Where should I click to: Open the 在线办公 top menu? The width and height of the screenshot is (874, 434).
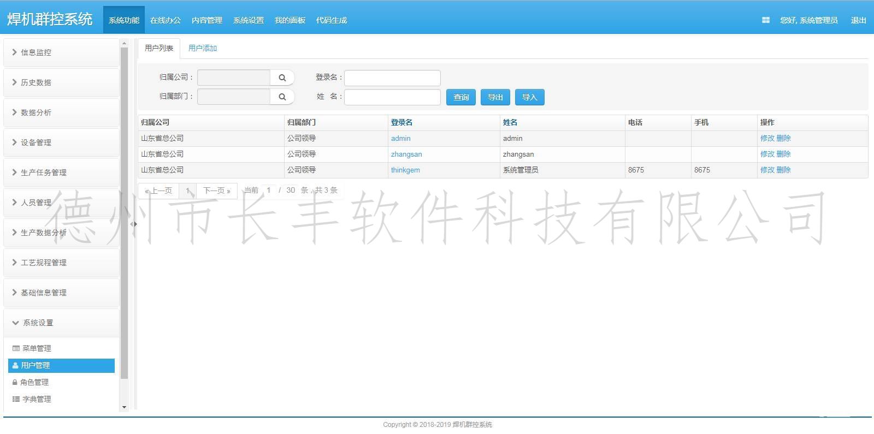point(166,20)
